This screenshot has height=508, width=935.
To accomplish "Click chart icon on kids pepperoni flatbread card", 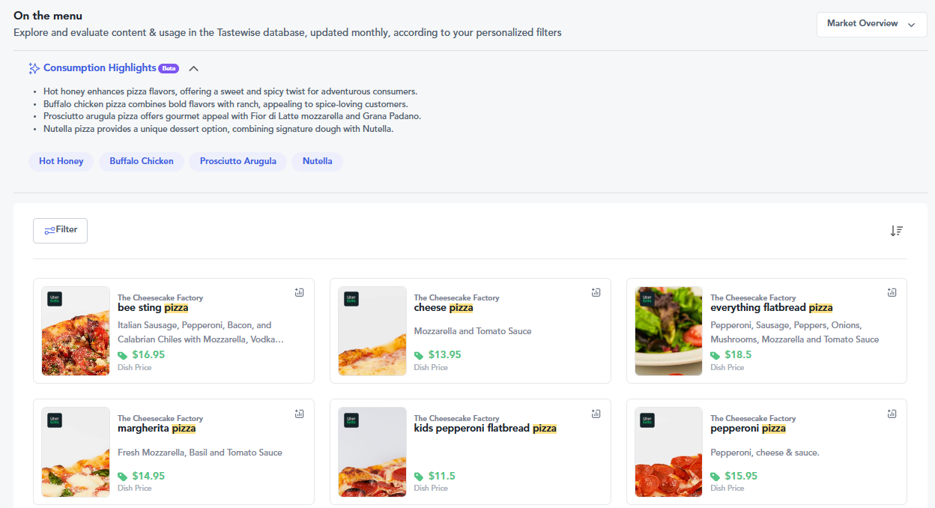I will pyautogui.click(x=596, y=414).
